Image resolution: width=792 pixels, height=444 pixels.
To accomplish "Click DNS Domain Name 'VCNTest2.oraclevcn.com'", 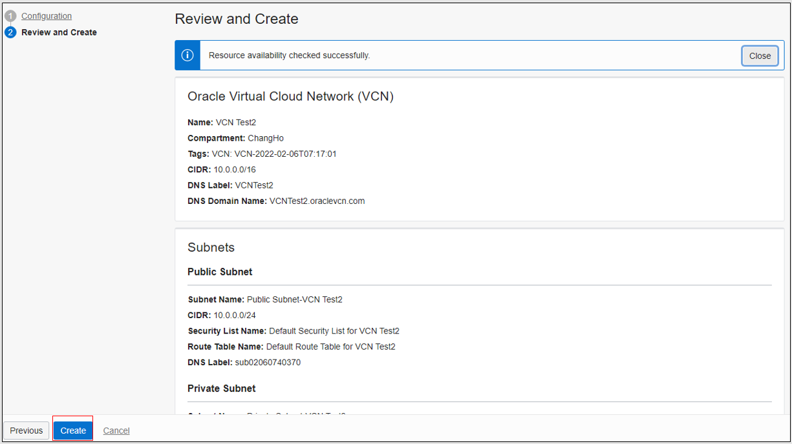I will tap(317, 201).
